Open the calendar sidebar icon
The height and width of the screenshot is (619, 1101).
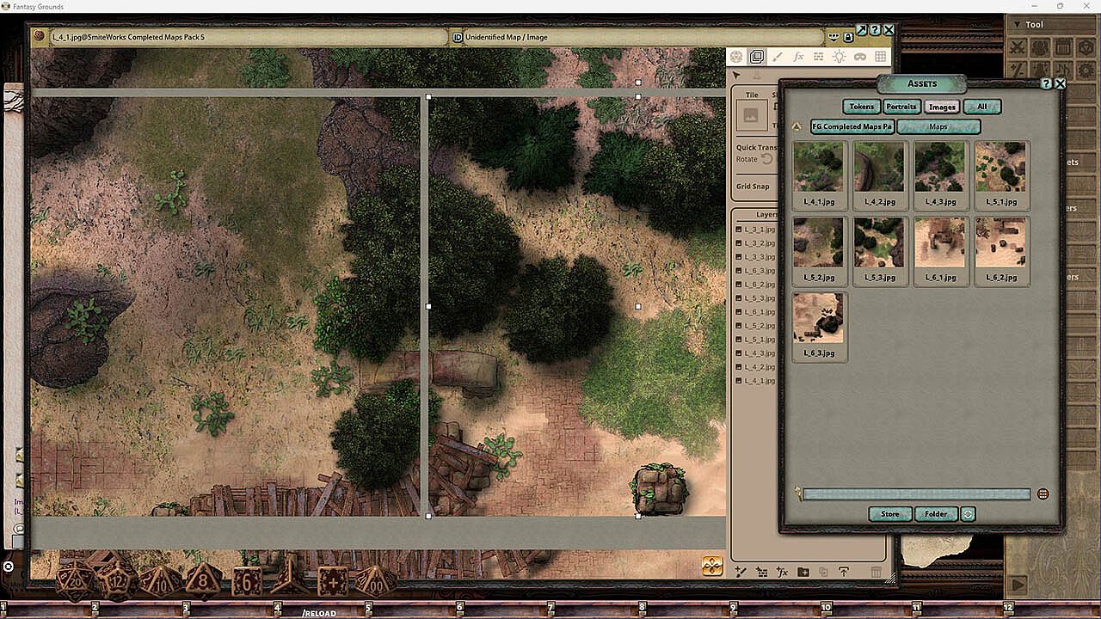click(x=1063, y=47)
